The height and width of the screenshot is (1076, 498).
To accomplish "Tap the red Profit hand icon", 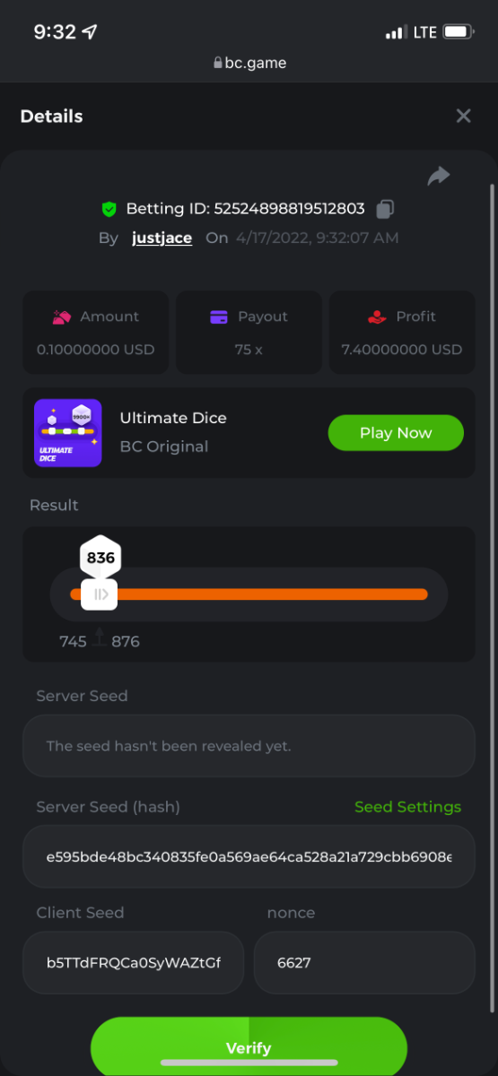I will [x=377, y=317].
